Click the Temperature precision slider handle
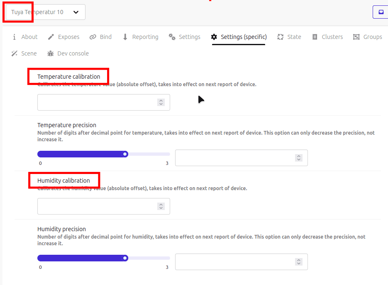388x285 pixels. coord(125,154)
